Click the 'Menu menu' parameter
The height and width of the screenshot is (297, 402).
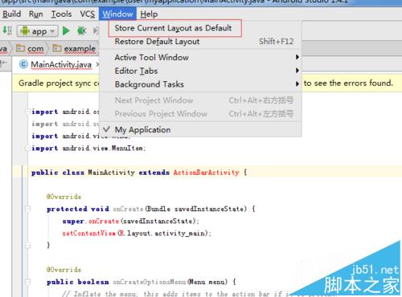(207, 282)
